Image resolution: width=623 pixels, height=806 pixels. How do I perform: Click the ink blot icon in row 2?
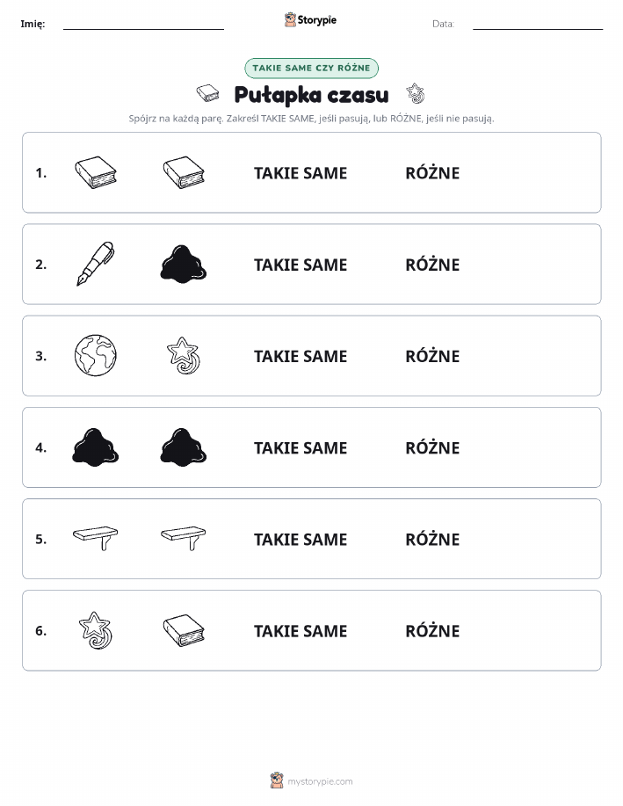point(184,264)
